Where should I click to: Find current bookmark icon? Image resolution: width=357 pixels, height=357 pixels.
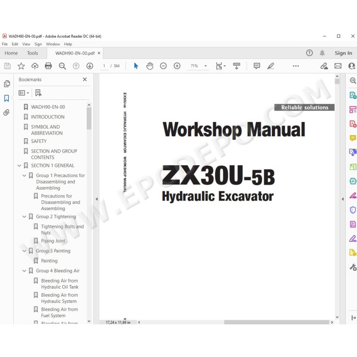[38, 93]
